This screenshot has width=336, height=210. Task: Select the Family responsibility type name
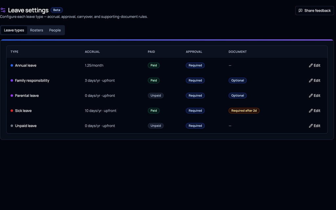(32, 81)
